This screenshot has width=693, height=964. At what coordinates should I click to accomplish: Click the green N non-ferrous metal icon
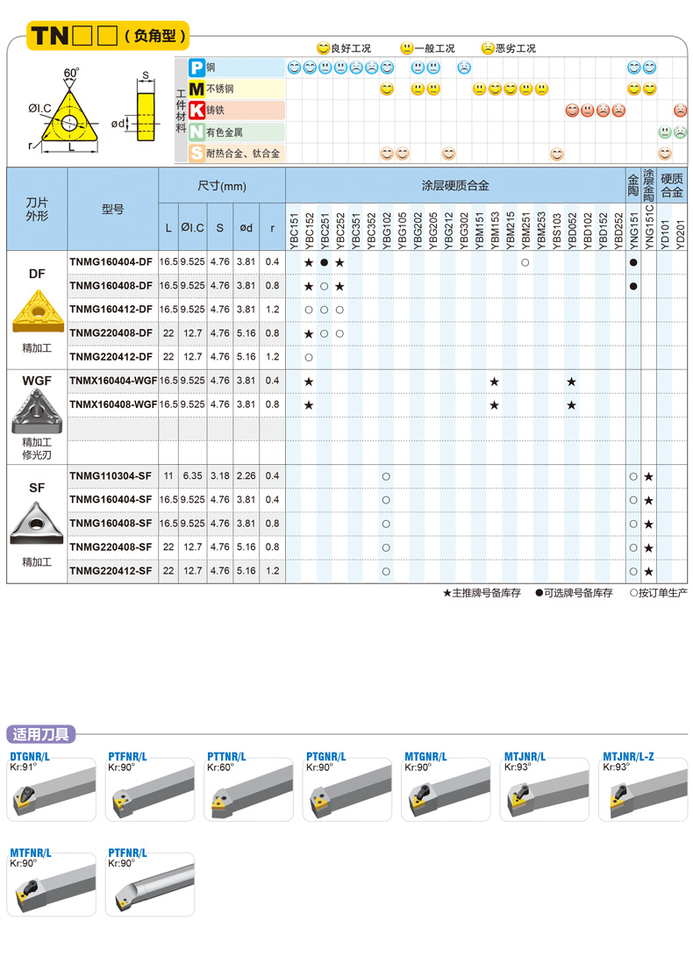(x=196, y=132)
